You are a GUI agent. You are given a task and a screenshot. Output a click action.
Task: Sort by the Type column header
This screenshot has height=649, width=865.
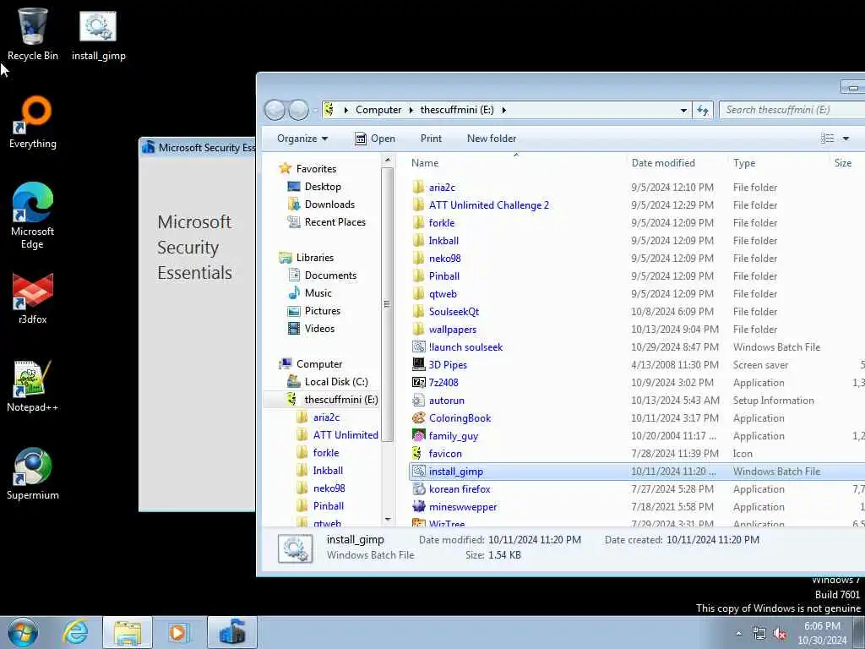click(778, 163)
